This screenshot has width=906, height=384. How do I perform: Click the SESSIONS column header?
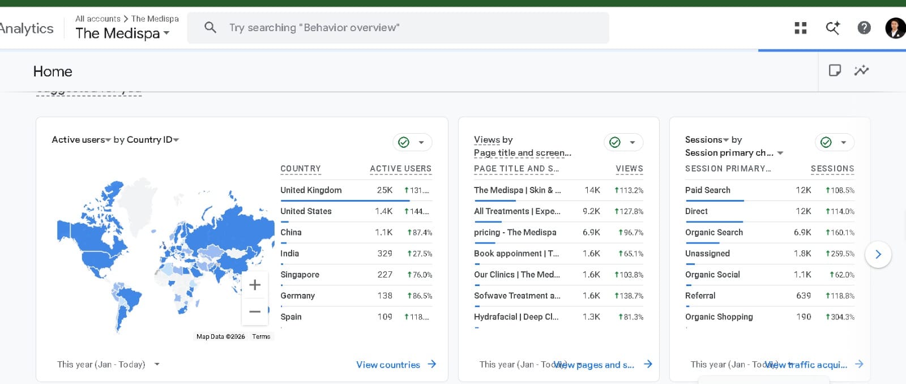832,169
